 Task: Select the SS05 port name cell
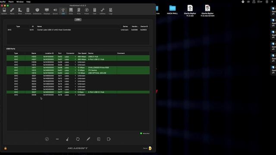(x=34, y=87)
